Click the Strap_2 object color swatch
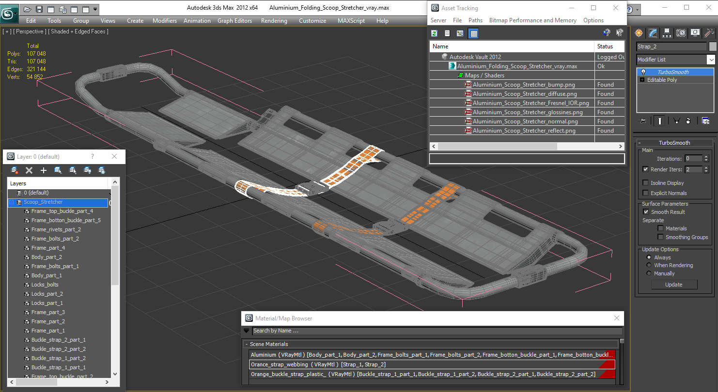 pos(712,46)
